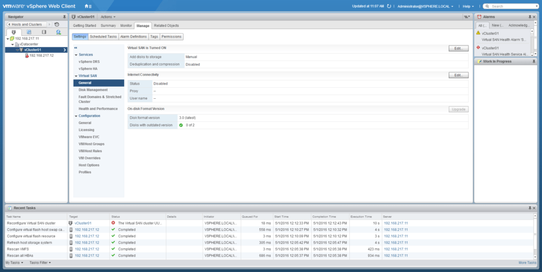542x272 pixels.
Task: Switch to the Summary tab
Action: coord(108,25)
